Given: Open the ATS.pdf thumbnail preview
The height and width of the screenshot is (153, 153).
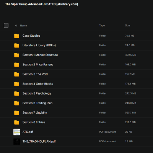Looking at the screenshot, I should 17,132.
